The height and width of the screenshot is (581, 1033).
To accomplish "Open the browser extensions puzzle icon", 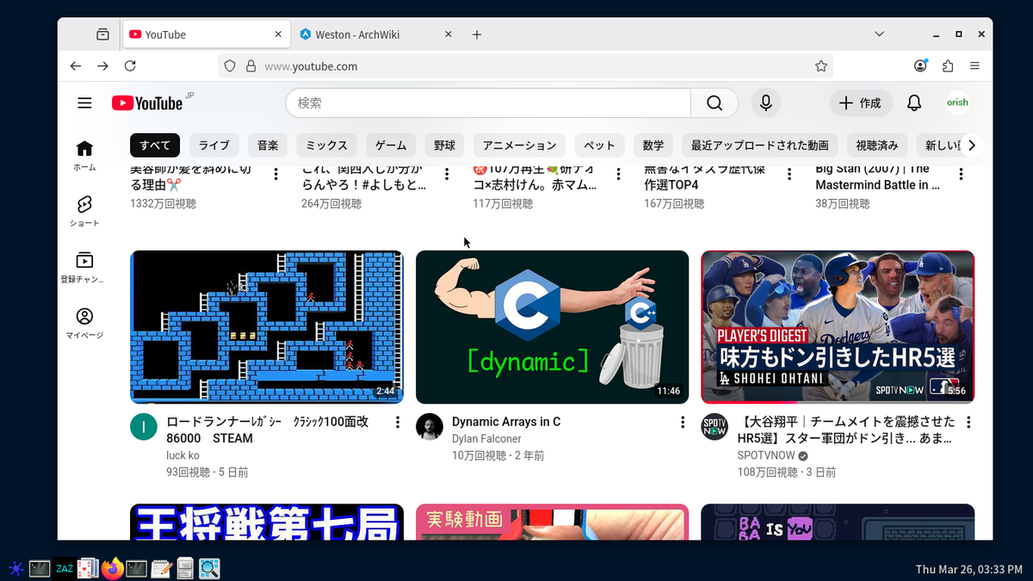I will [x=948, y=66].
